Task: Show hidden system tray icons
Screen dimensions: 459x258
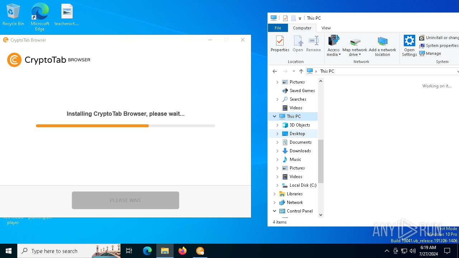Action: (387, 251)
